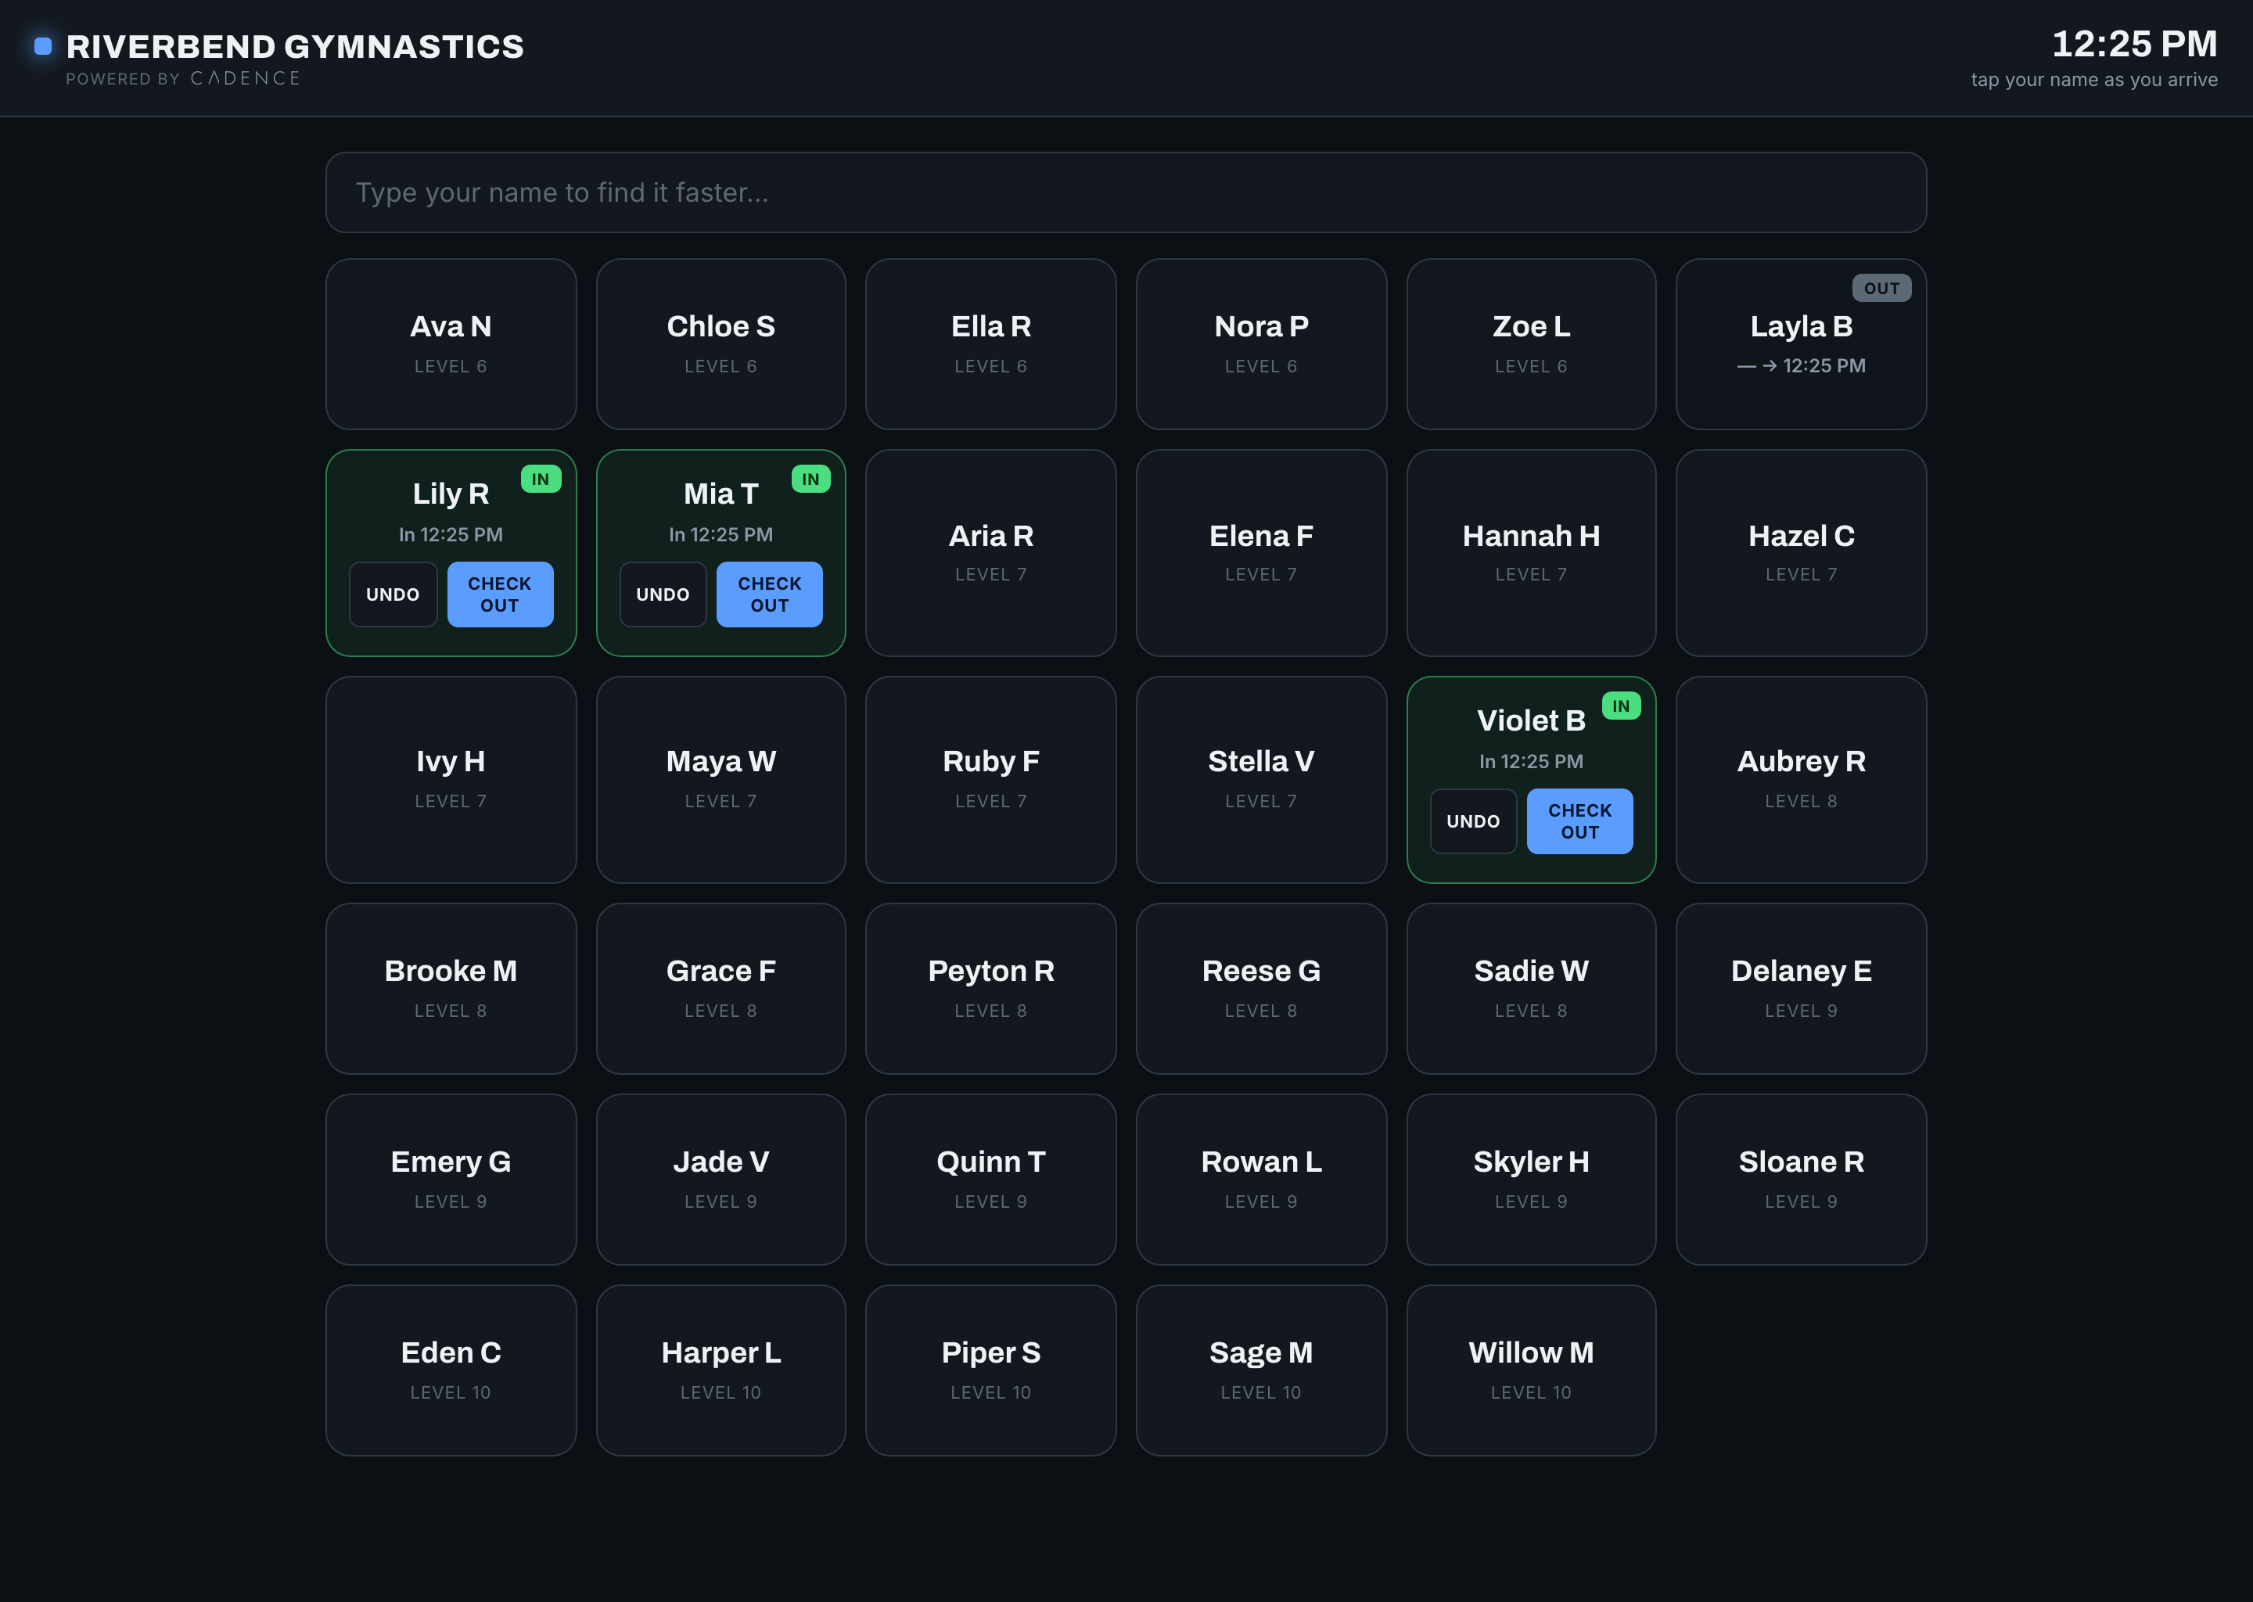Click the IN badge on Violet B
Screen dimensions: 2253x1602
pos(1621,706)
